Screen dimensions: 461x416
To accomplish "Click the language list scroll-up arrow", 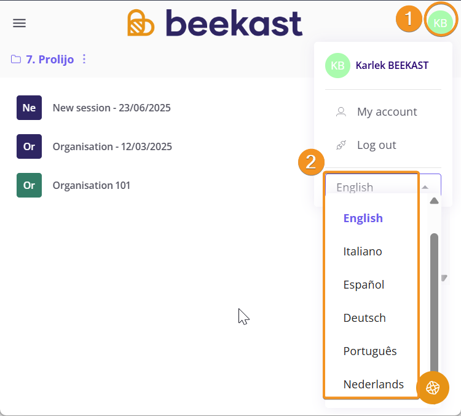I will pyautogui.click(x=434, y=201).
